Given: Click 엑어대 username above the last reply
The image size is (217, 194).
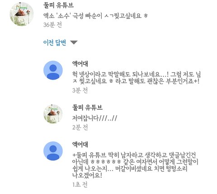Looking at the screenshot, I should (80, 144).
